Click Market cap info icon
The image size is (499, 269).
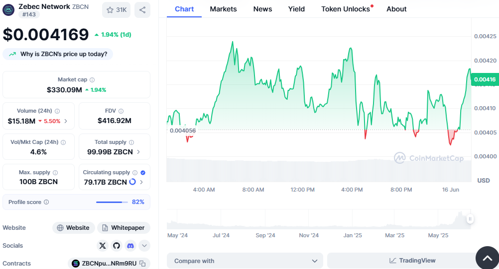click(x=92, y=80)
